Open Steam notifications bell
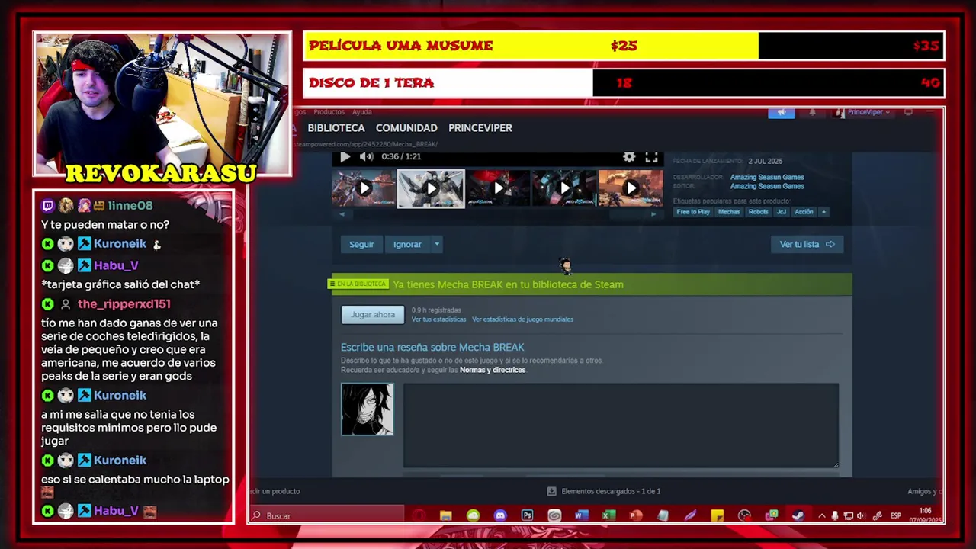 click(812, 112)
